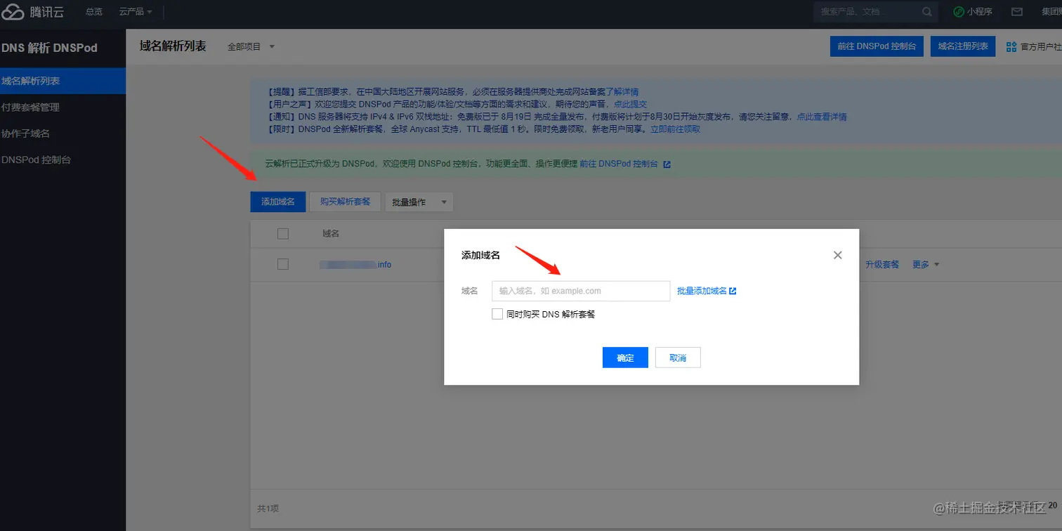Expand the 更多 menu in domain row
Image resolution: width=1062 pixels, height=531 pixels.
click(x=926, y=264)
